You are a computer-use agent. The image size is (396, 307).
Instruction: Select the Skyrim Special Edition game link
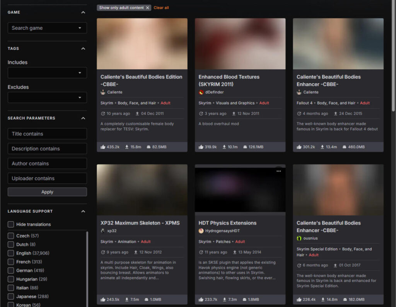(317, 249)
